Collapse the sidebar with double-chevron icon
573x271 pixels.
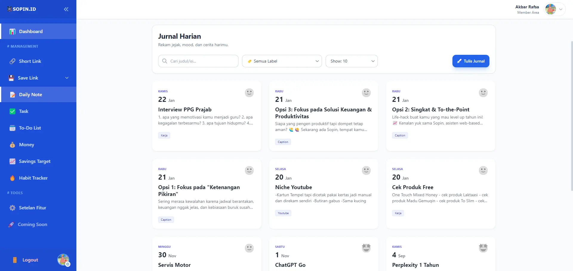pyautogui.click(x=66, y=9)
